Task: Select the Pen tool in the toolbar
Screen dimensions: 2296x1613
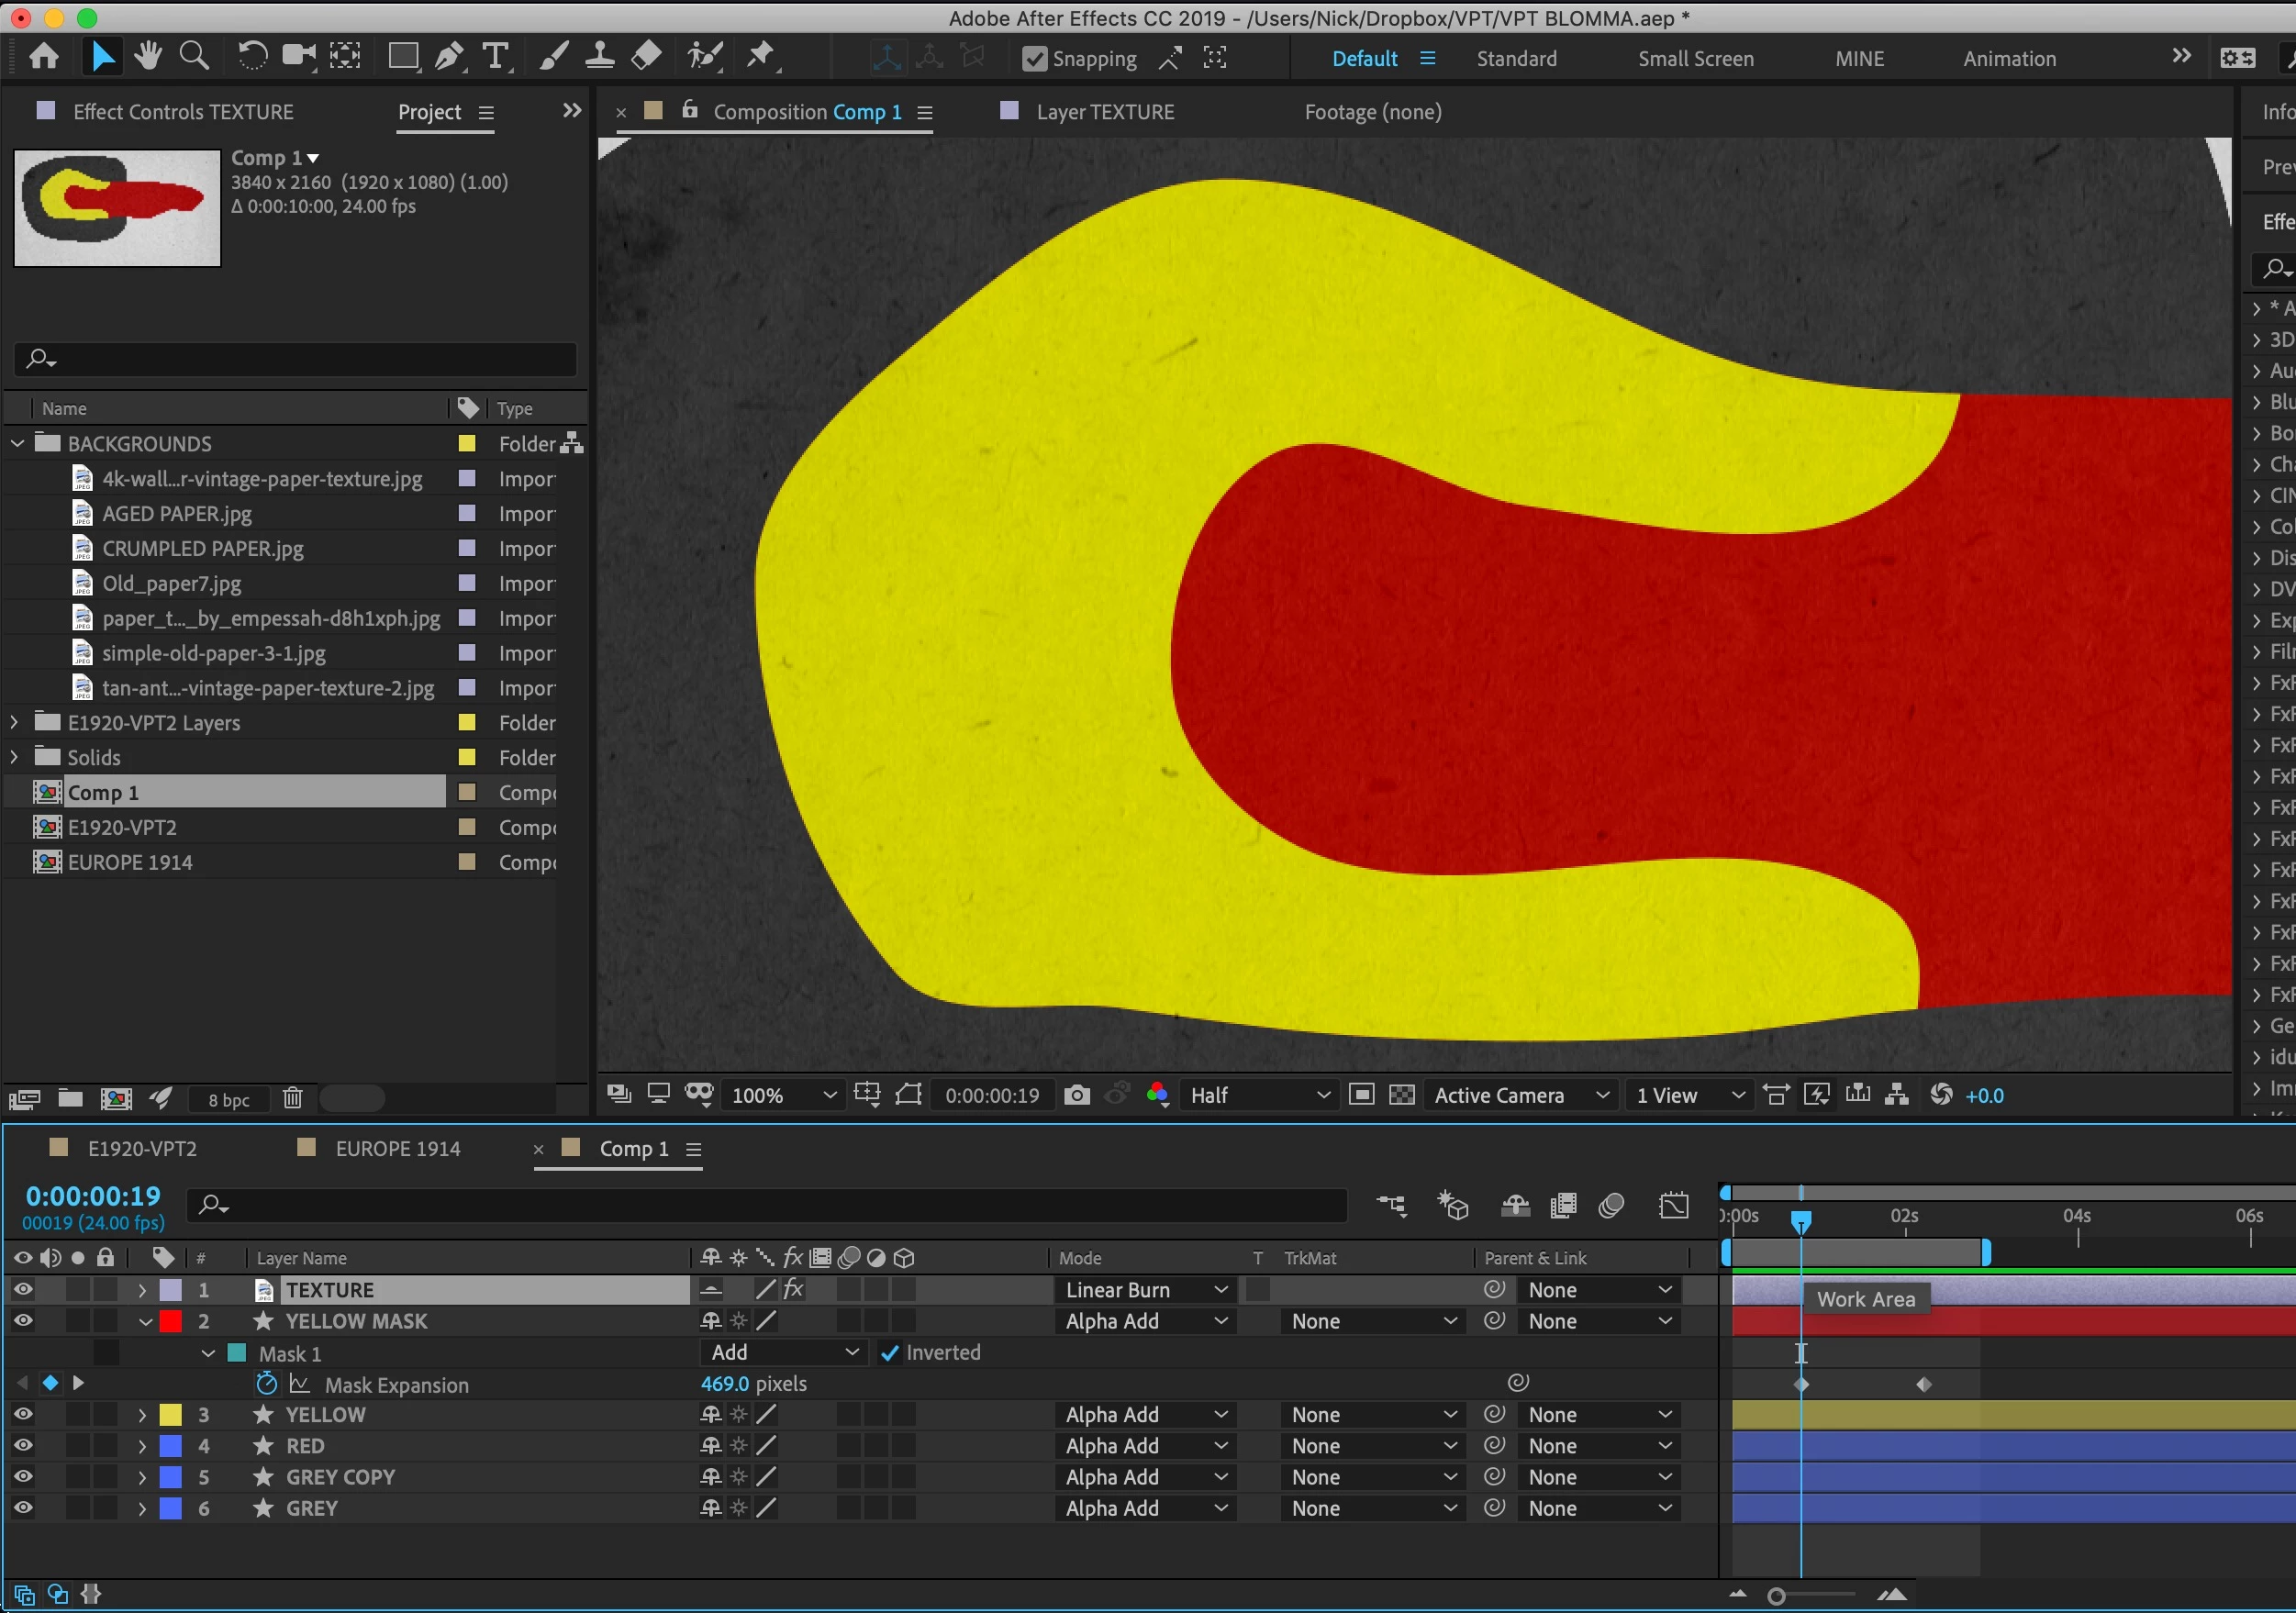Action: [449, 57]
